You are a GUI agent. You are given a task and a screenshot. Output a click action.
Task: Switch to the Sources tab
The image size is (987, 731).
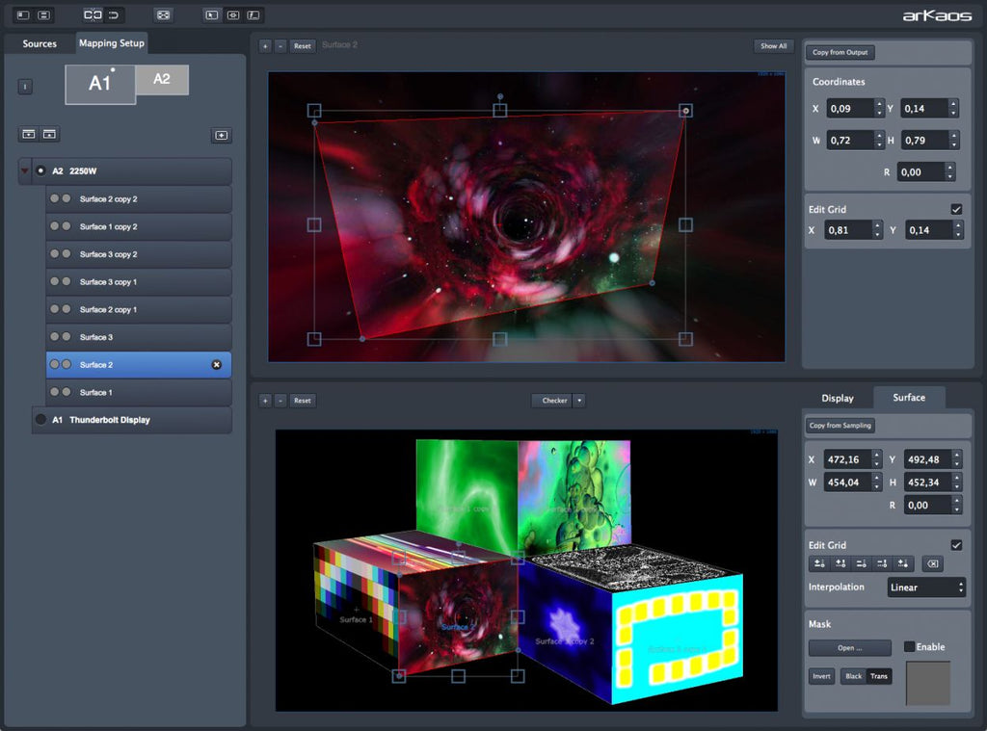(x=40, y=43)
